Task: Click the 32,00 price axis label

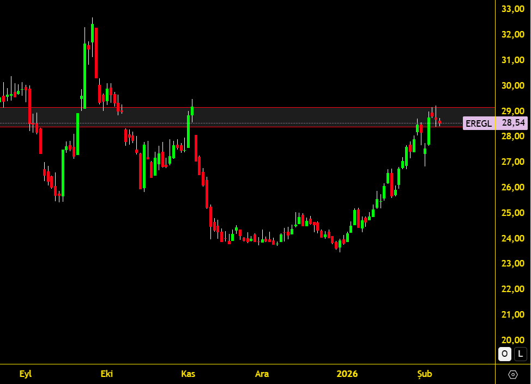Action: (512, 34)
